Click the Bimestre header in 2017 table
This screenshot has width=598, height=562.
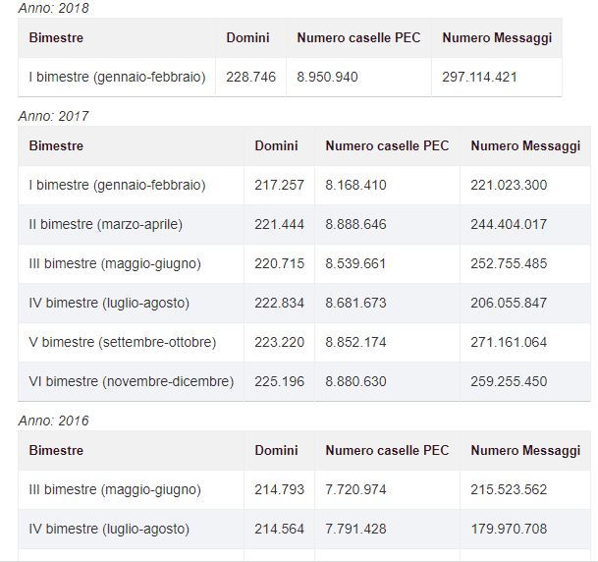[x=56, y=145]
